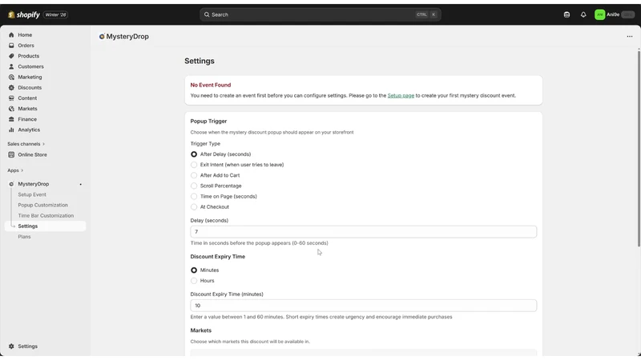Click the Markets globe icon
This screenshot has height=360, width=641.
11,109
